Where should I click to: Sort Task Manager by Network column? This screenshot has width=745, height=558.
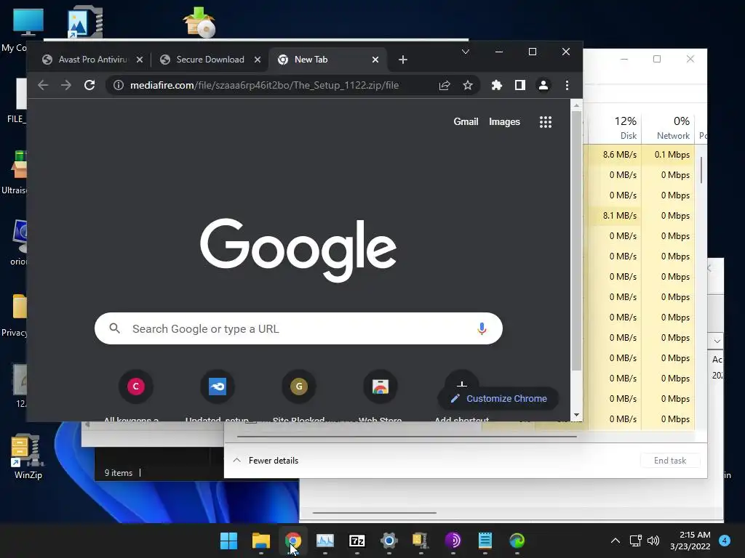[x=669, y=128]
